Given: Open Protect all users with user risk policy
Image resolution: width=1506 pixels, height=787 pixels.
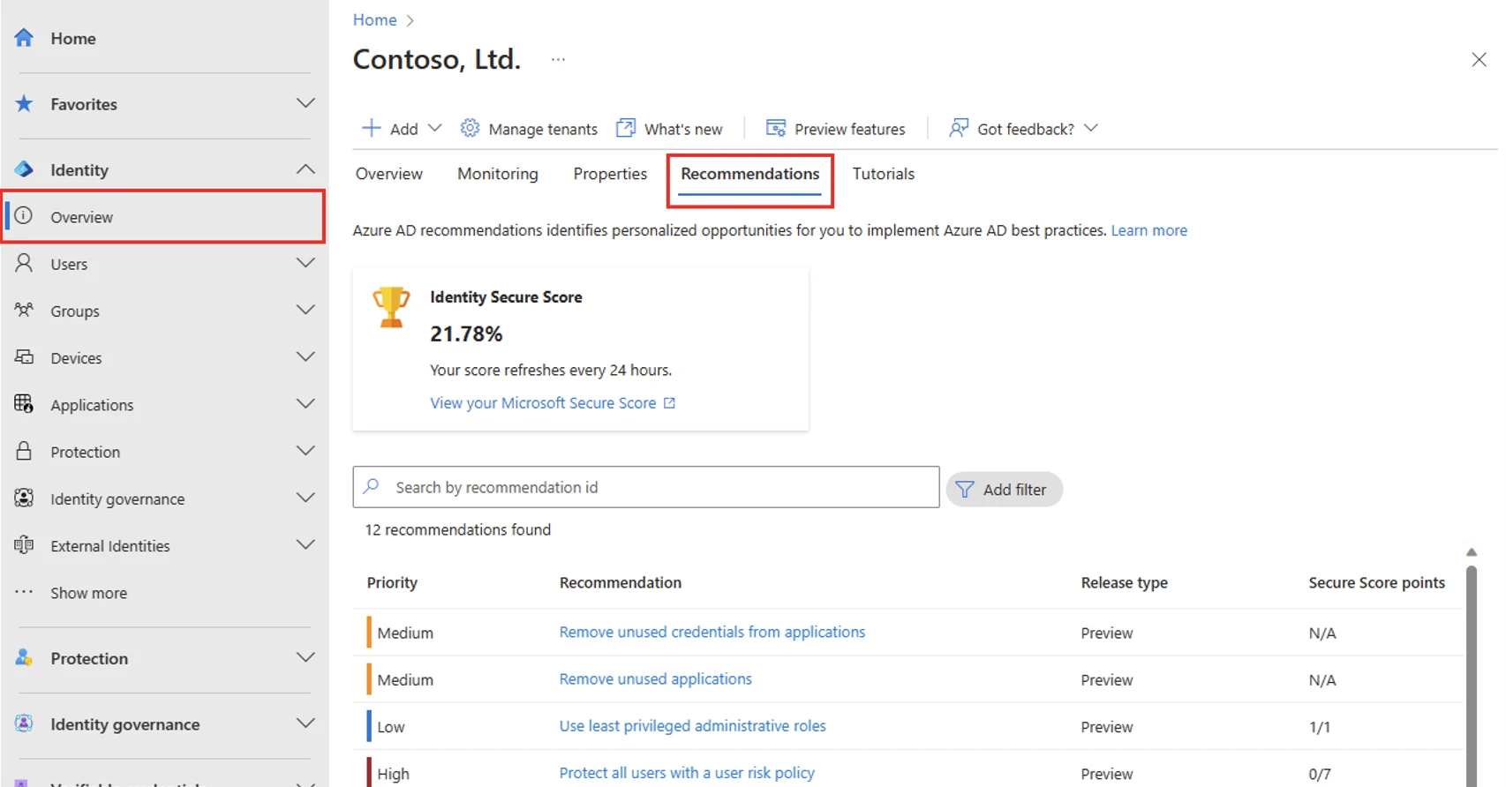Looking at the screenshot, I should tap(687, 773).
